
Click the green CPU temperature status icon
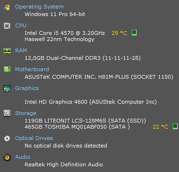(134, 33)
